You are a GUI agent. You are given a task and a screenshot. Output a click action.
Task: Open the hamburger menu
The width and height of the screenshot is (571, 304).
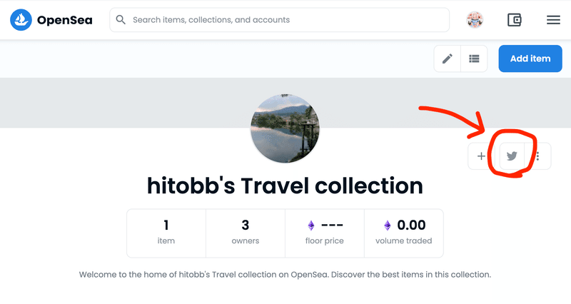pyautogui.click(x=553, y=20)
